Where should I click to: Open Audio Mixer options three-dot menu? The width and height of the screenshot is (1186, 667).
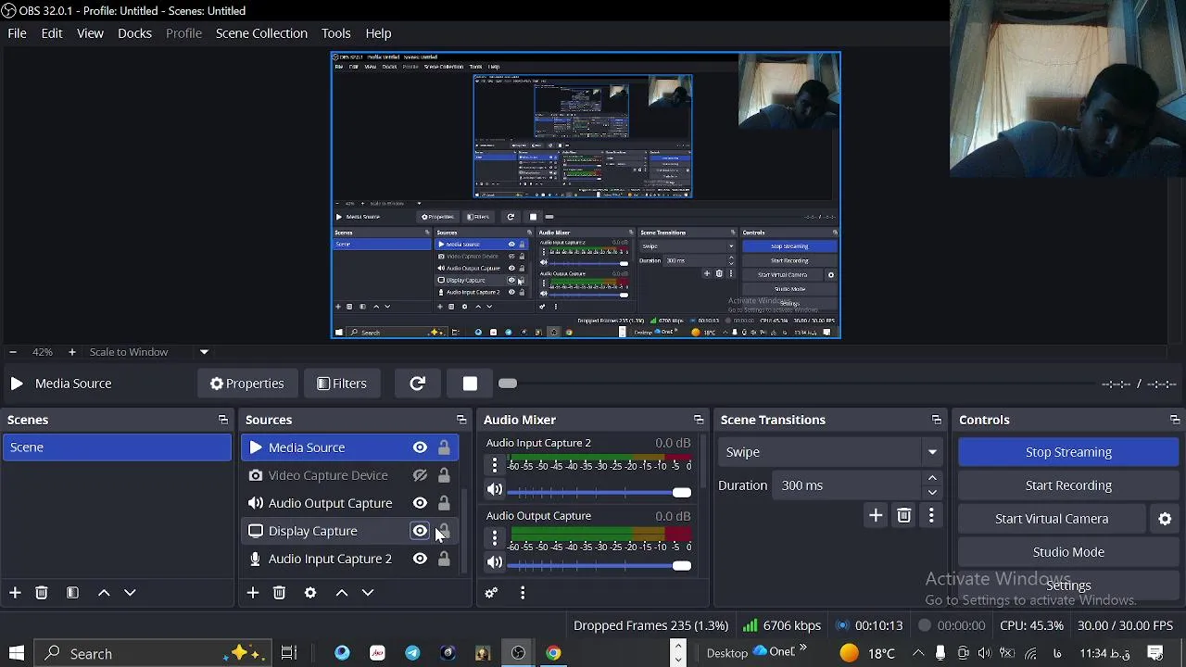click(x=523, y=593)
